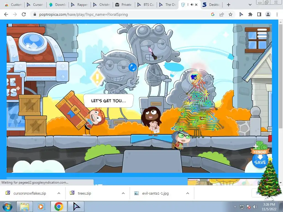Share this page from the address bar
Screen dimensions: 283x212
pos(222,14)
